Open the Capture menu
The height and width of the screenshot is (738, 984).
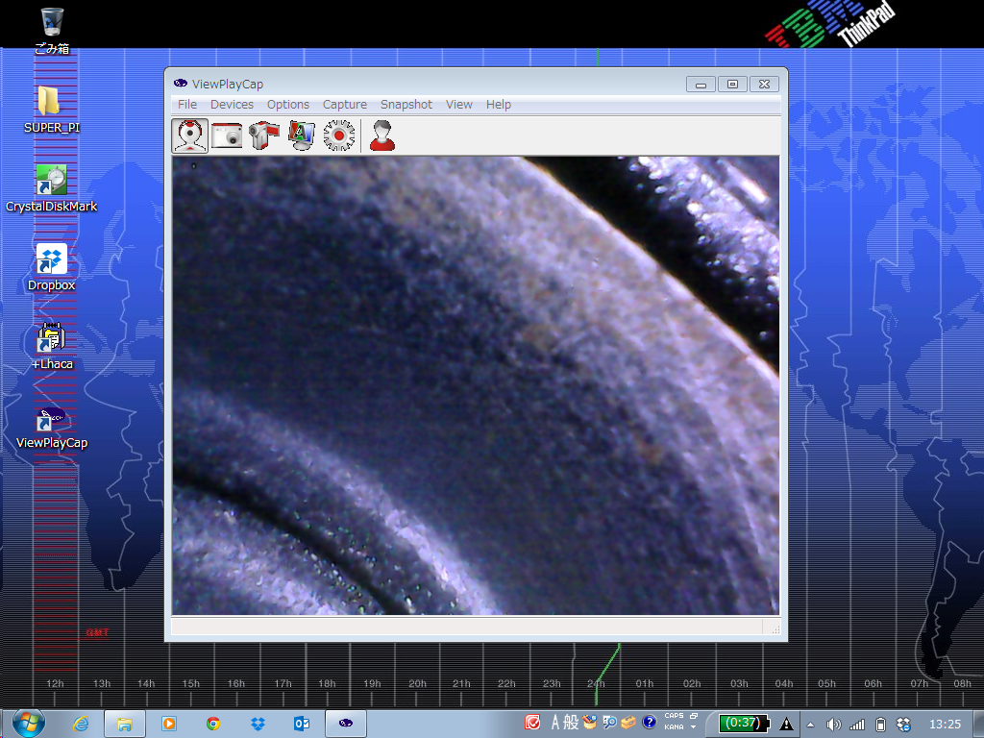345,104
